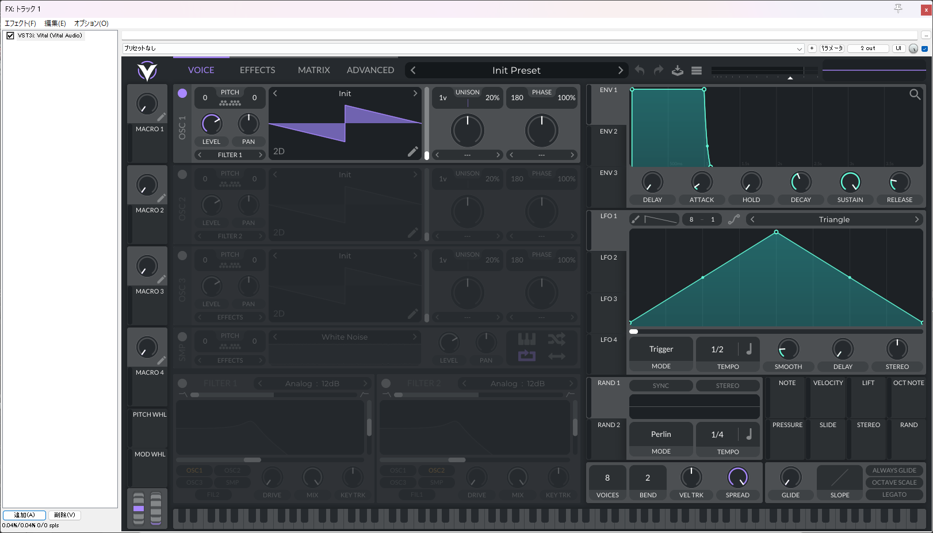
Task: Click the パラメータ button
Action: click(832, 48)
